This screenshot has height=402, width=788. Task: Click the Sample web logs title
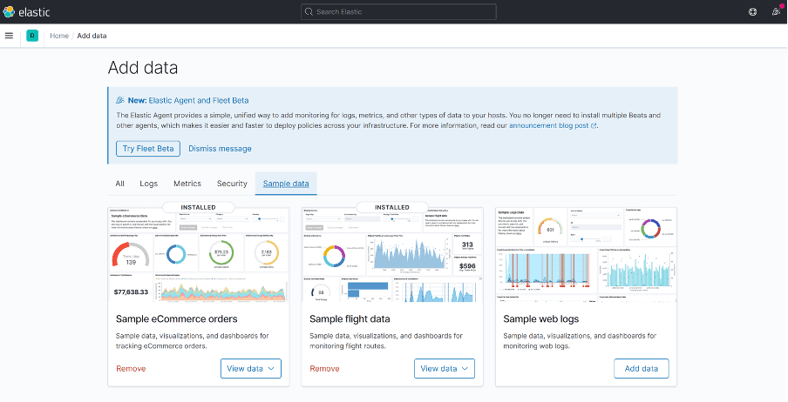(x=540, y=319)
